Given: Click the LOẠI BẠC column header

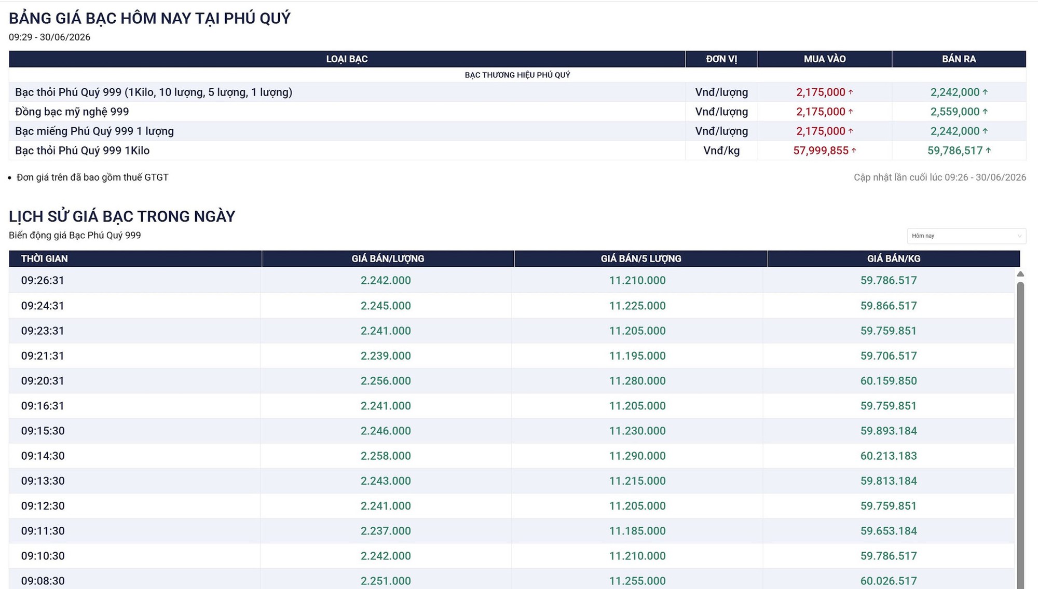Looking at the screenshot, I should (347, 59).
